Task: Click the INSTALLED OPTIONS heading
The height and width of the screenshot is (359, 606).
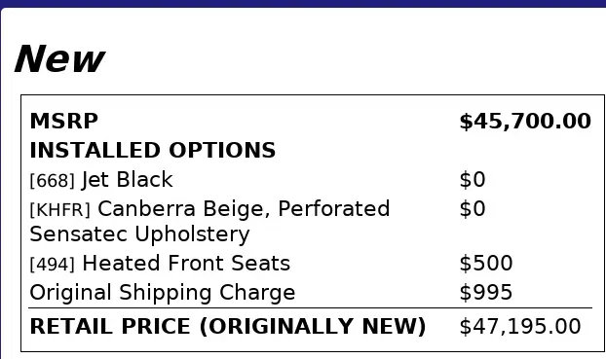Action: pos(153,150)
